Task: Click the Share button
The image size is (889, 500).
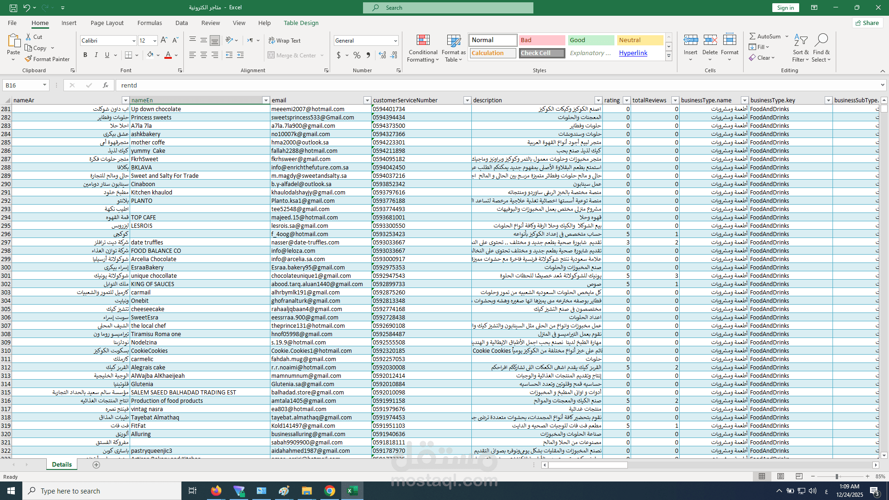Action: tap(867, 23)
